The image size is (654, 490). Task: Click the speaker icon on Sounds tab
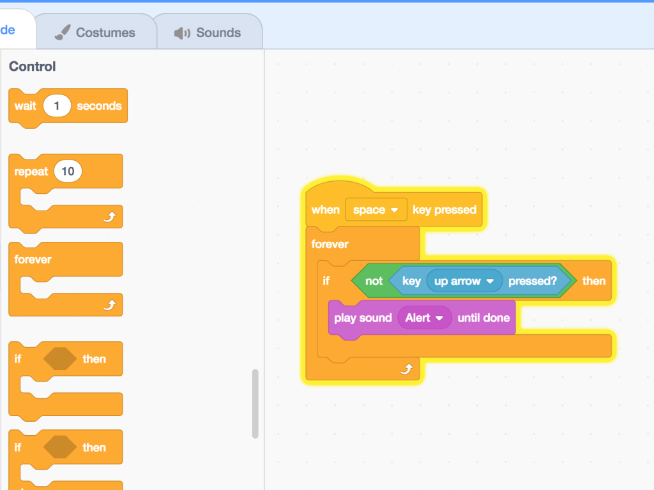pyautogui.click(x=182, y=33)
